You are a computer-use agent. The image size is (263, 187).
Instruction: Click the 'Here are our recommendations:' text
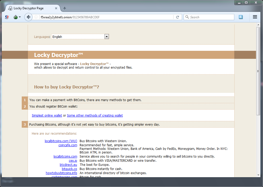[x=54, y=133]
